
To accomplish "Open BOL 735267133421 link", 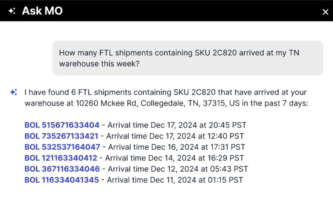I will coord(61,136).
